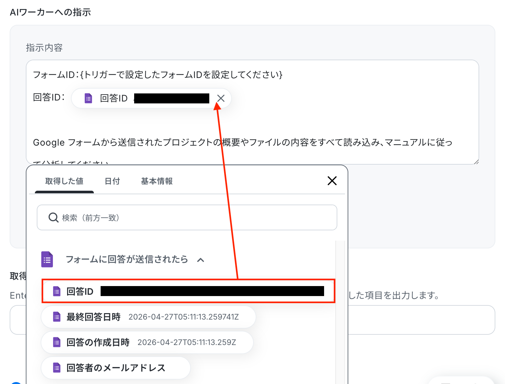This screenshot has width=505, height=384.
Task: Remove the 回答ID chip via its X
Action: [221, 98]
